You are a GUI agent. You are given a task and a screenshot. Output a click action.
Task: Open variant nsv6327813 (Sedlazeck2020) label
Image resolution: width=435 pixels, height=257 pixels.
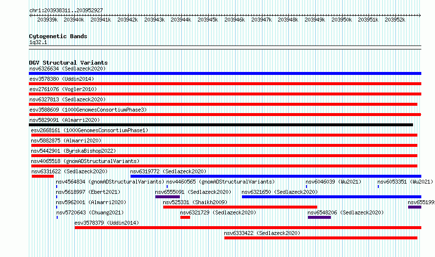[67, 99]
